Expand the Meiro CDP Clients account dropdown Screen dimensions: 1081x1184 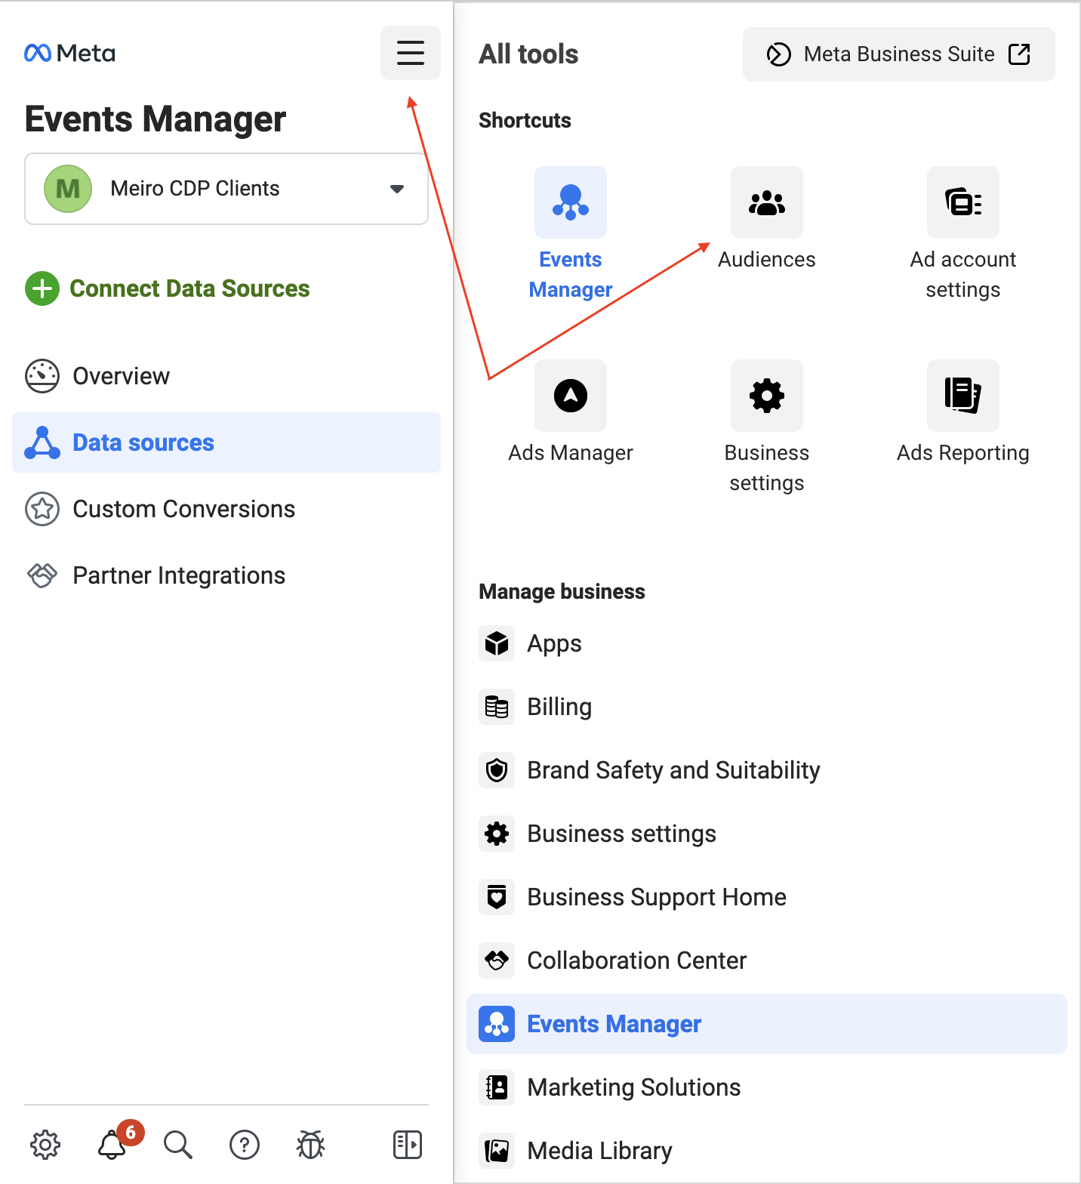226,189
